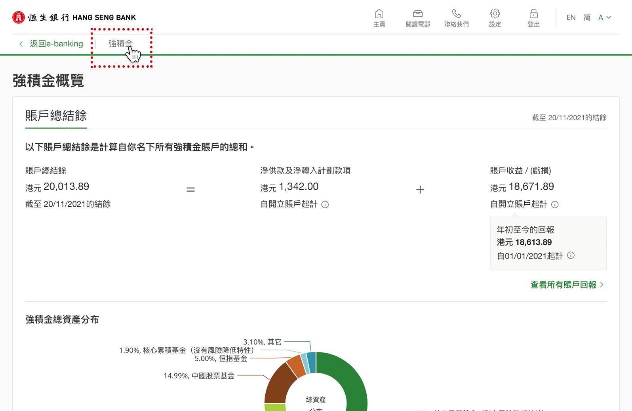Click account gain amount 港元 18,671.89

(522, 186)
